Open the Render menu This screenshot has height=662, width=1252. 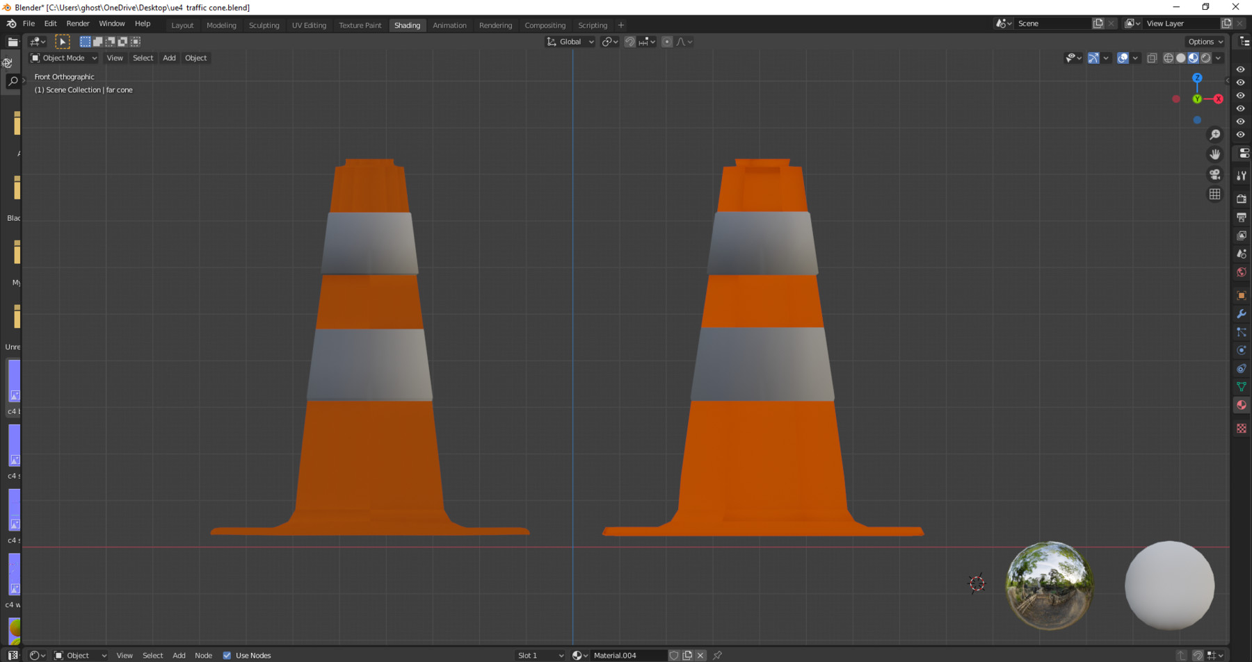(78, 23)
